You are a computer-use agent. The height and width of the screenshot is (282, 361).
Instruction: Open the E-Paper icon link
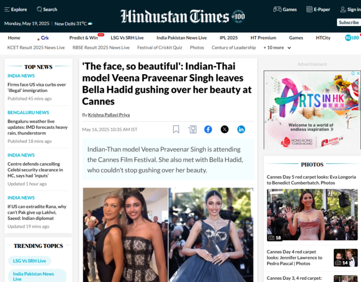coord(309,10)
